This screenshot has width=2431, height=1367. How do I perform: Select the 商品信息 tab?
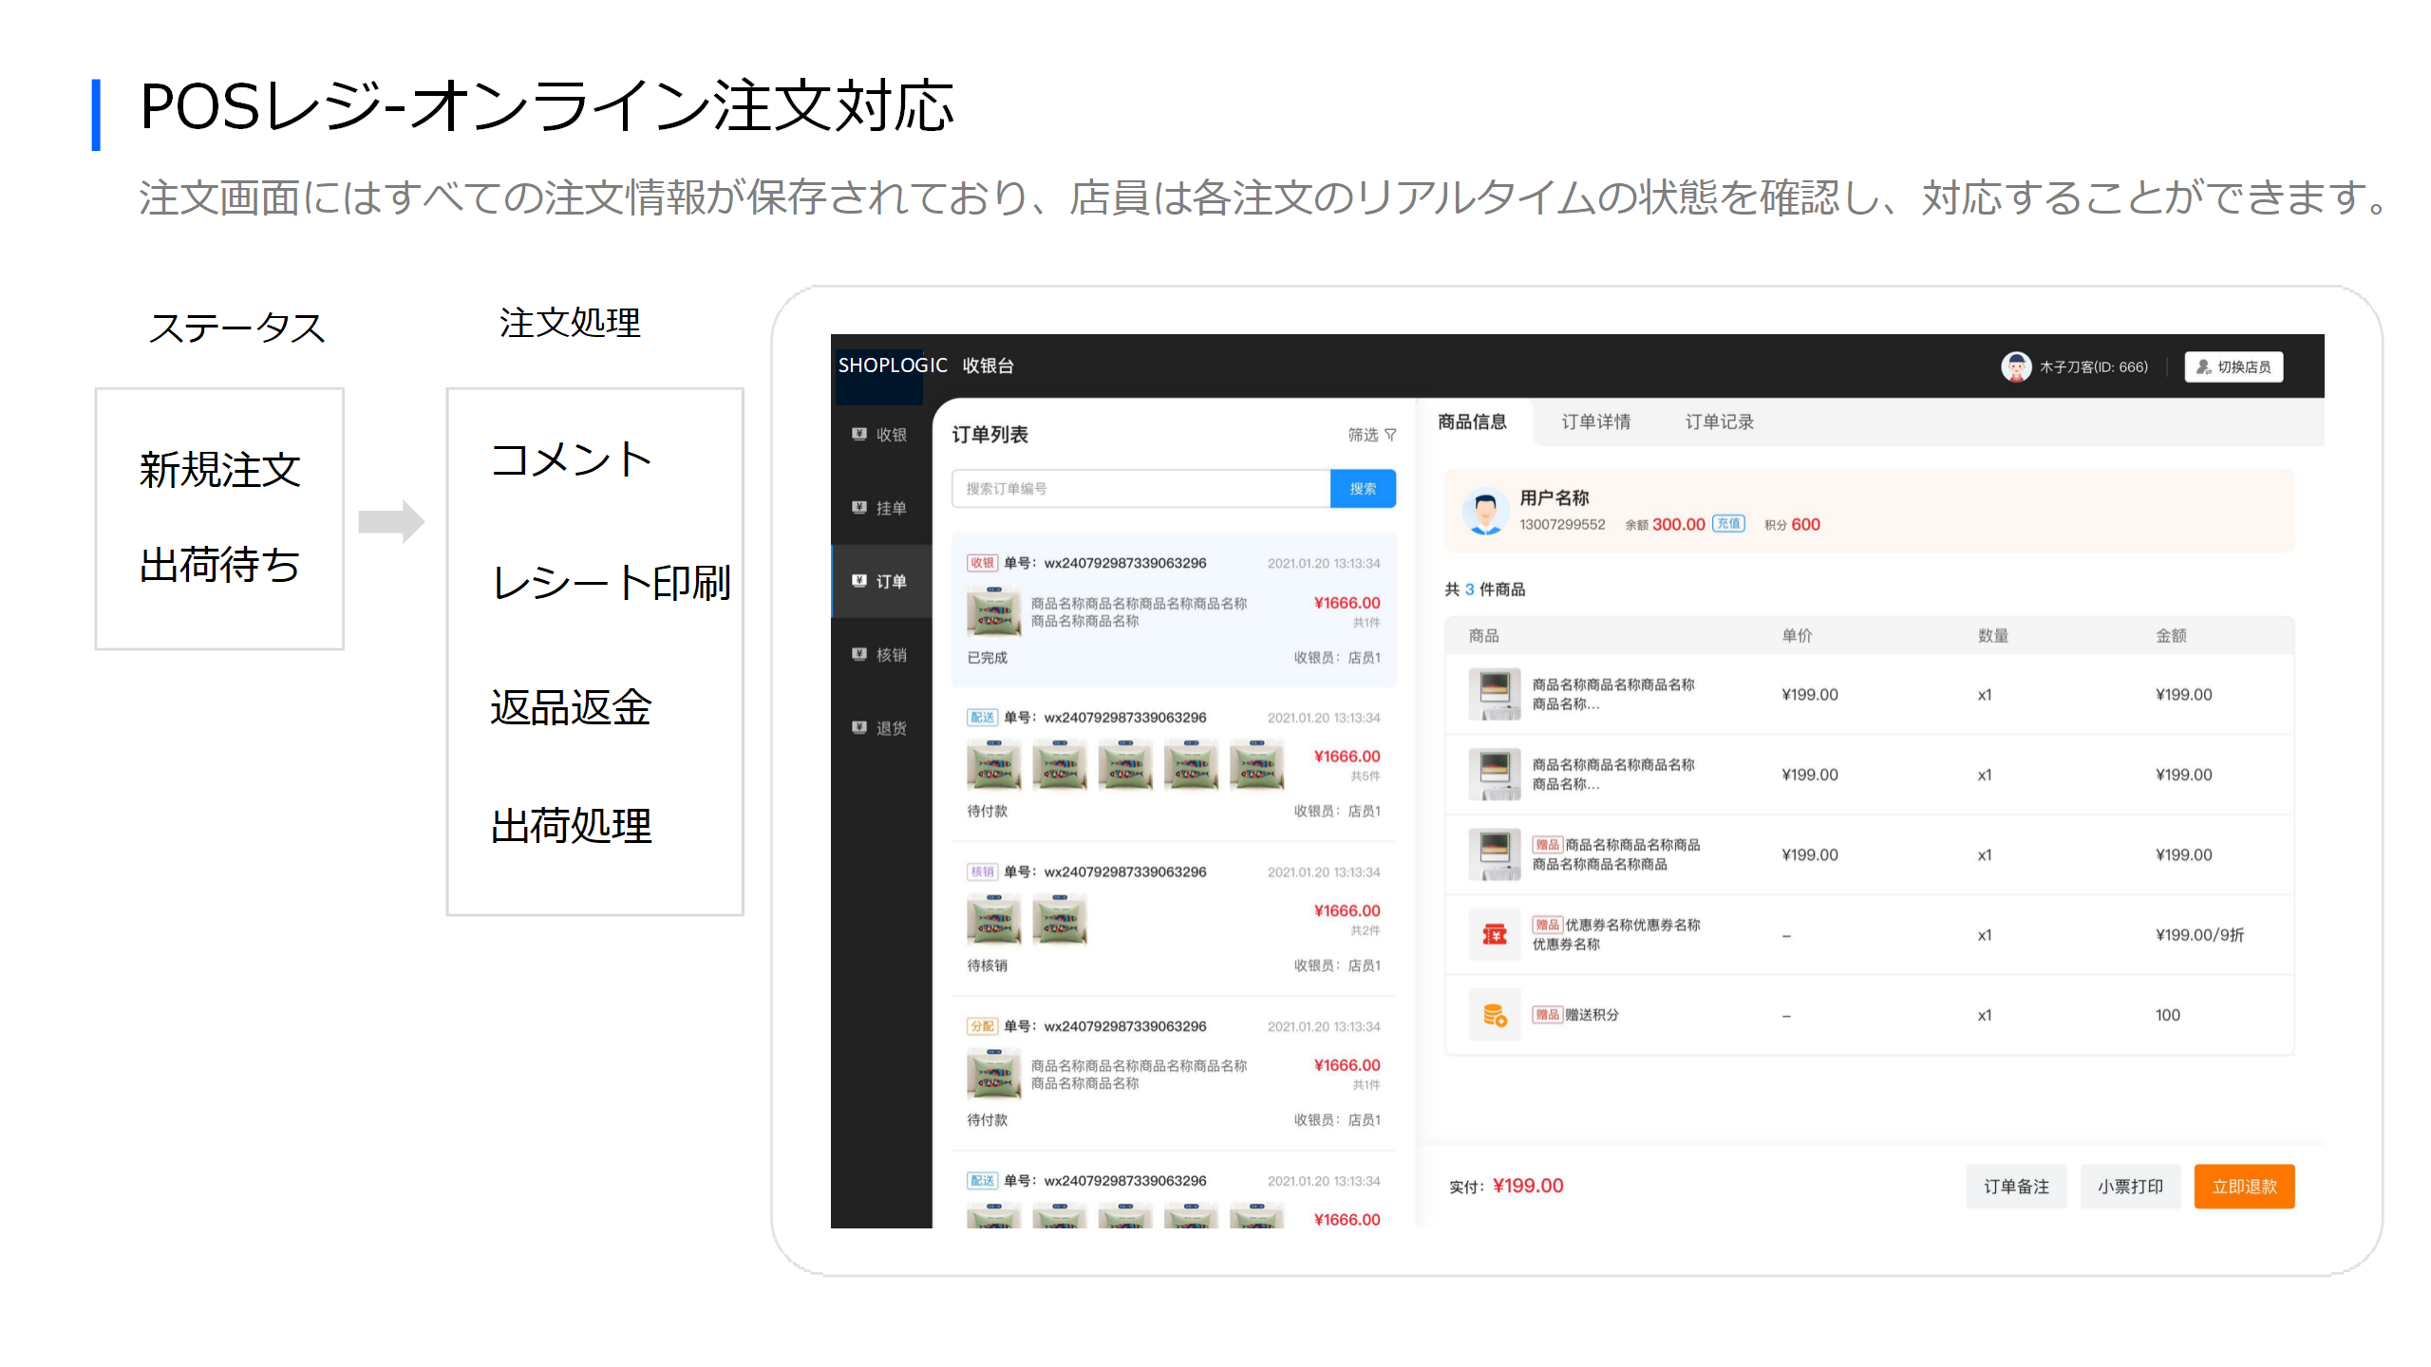point(1472,421)
